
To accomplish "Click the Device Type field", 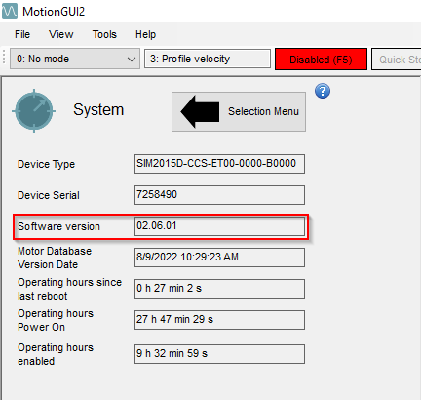I will point(219,164).
